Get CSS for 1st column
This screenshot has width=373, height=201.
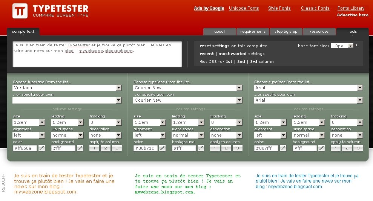click(229, 61)
